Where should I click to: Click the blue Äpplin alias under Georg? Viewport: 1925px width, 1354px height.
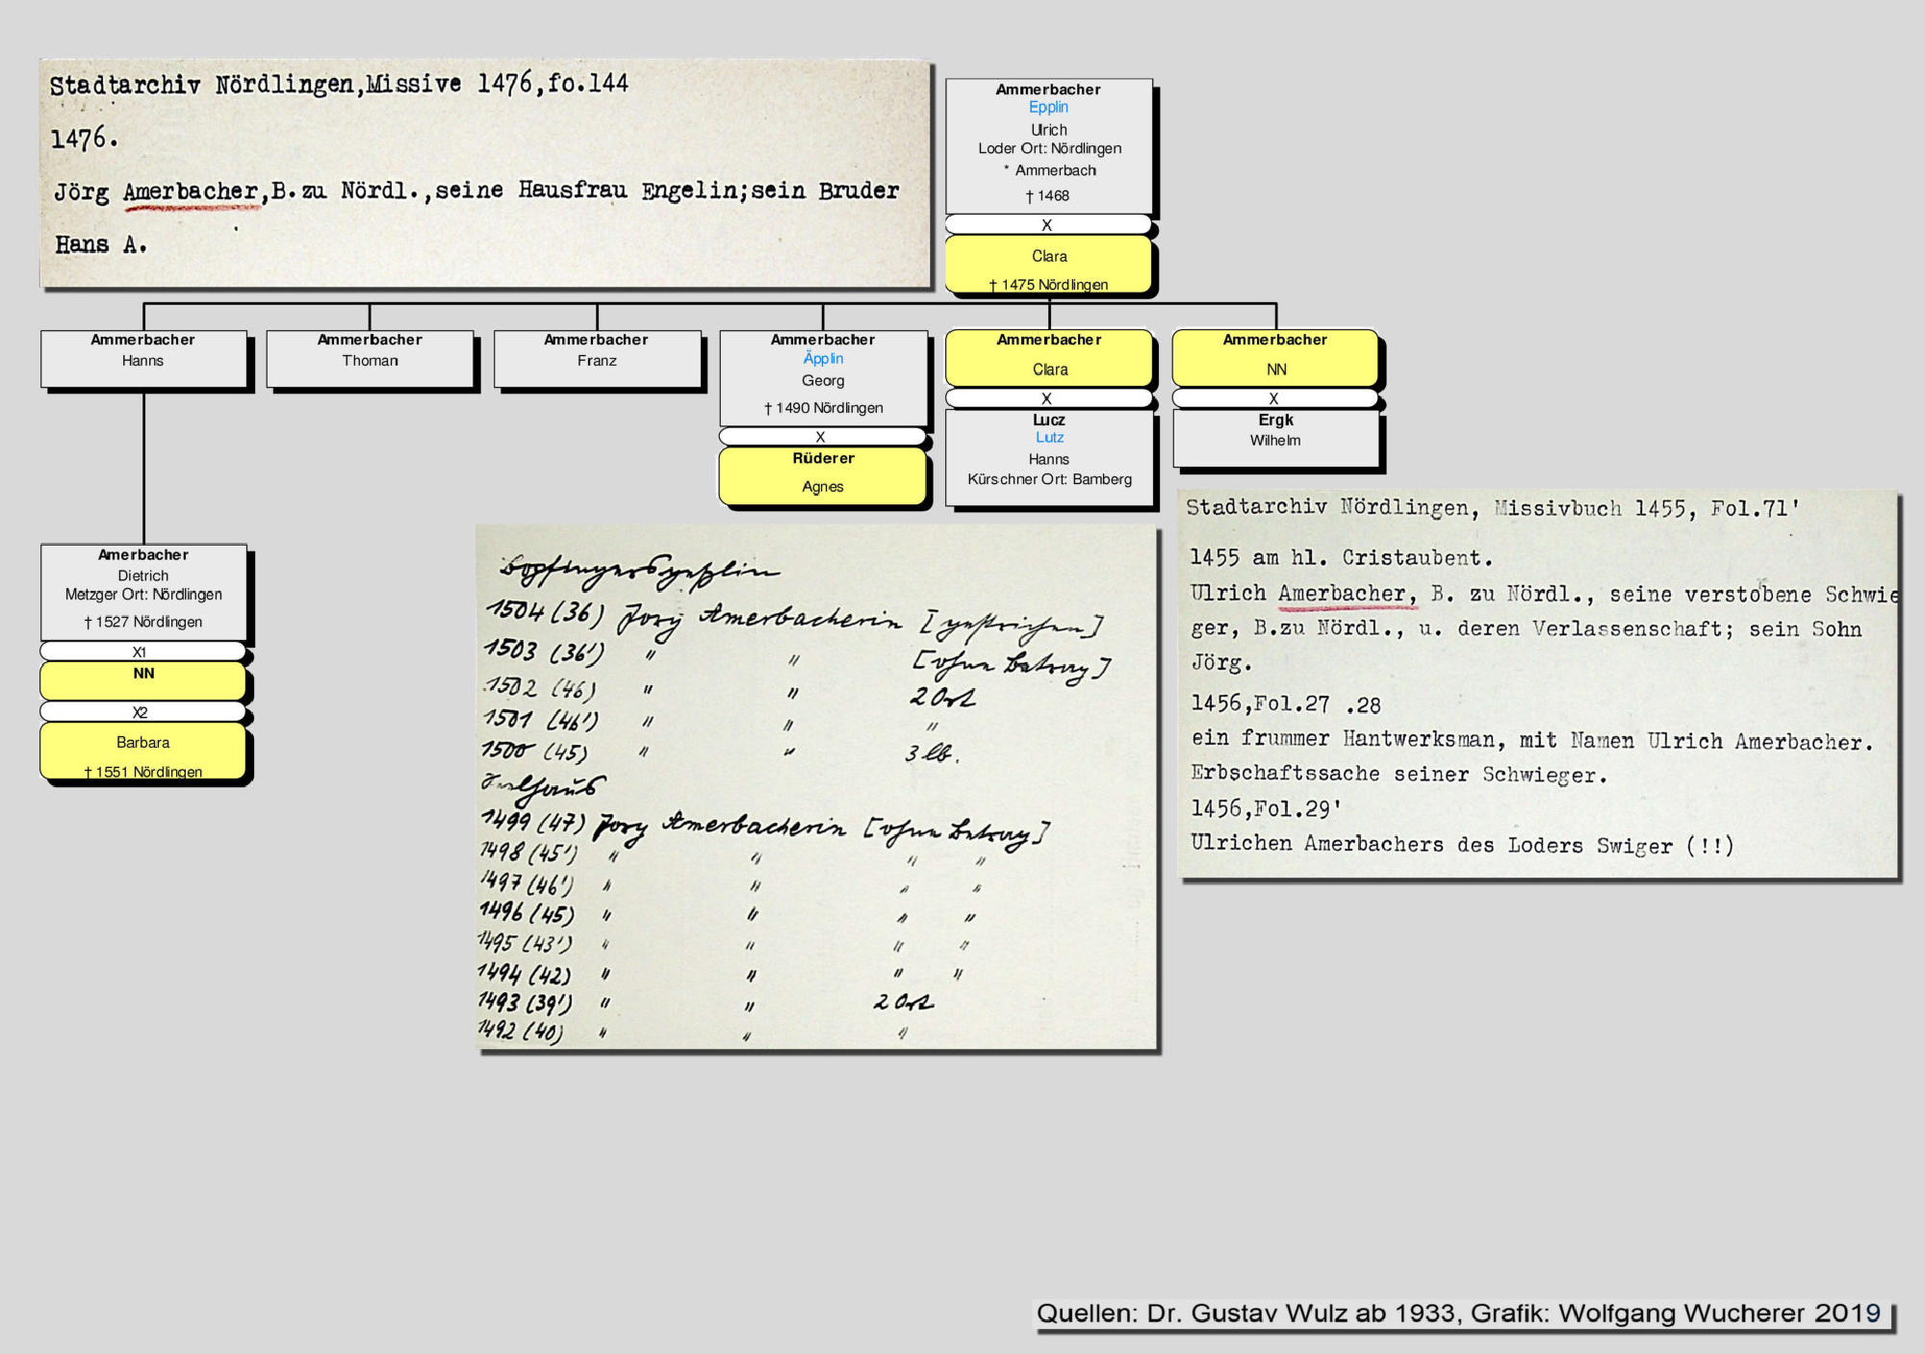coord(823,358)
